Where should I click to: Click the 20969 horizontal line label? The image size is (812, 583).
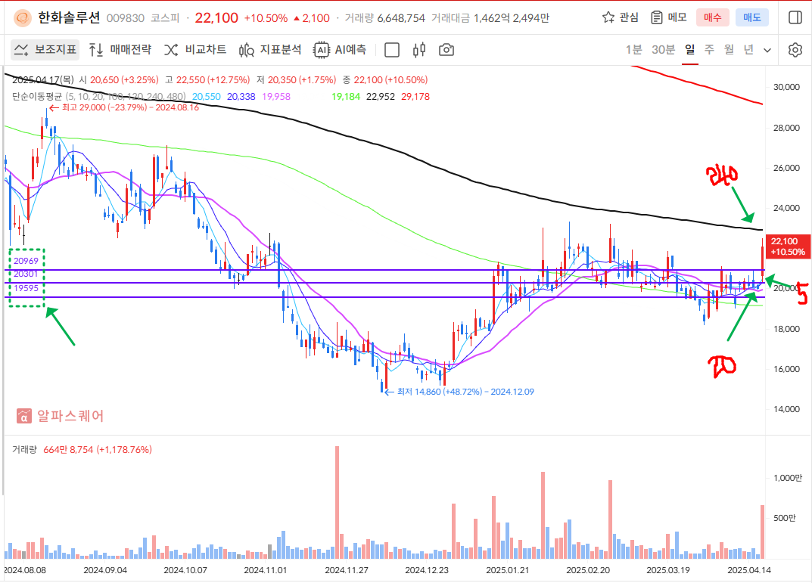click(26, 261)
